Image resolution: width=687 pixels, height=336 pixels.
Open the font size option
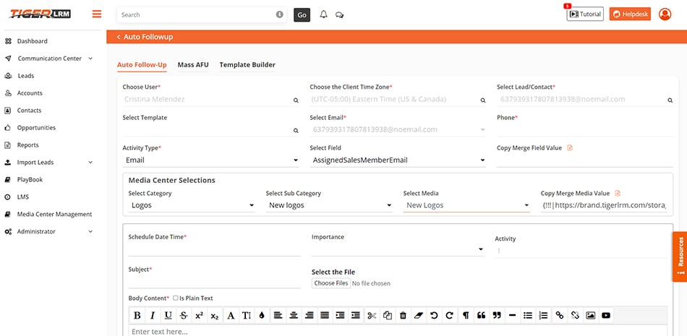tap(246, 315)
